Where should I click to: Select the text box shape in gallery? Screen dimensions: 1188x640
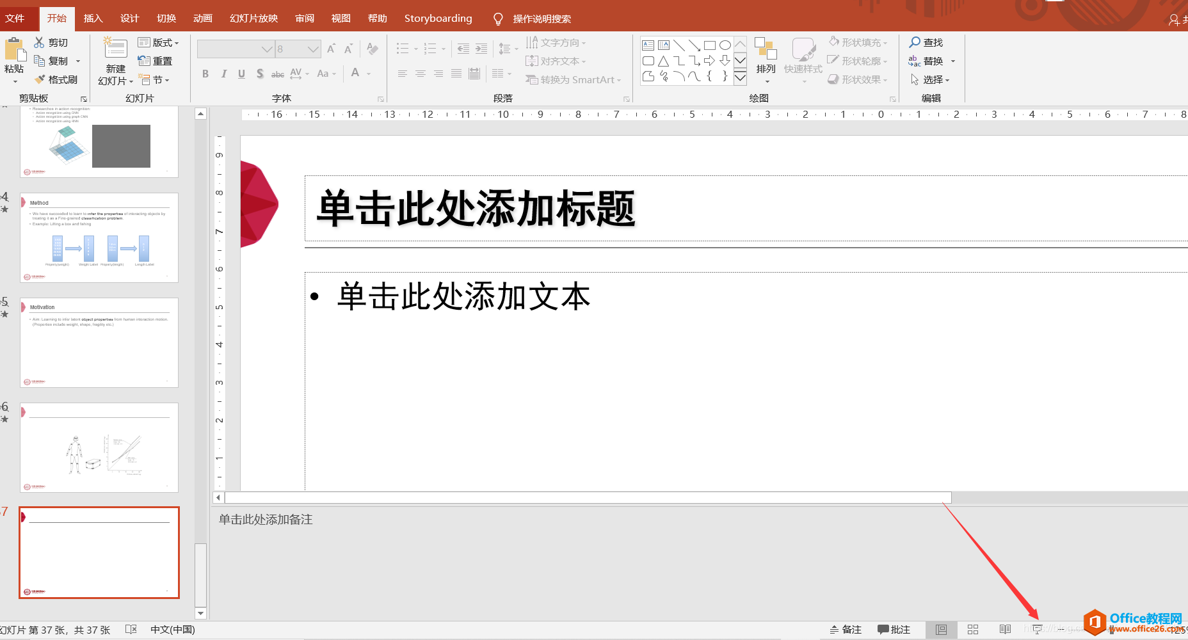click(648, 45)
